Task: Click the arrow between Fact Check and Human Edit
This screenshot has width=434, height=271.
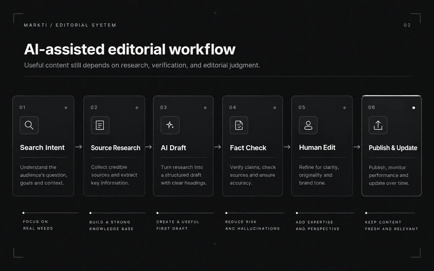Action: click(287, 147)
